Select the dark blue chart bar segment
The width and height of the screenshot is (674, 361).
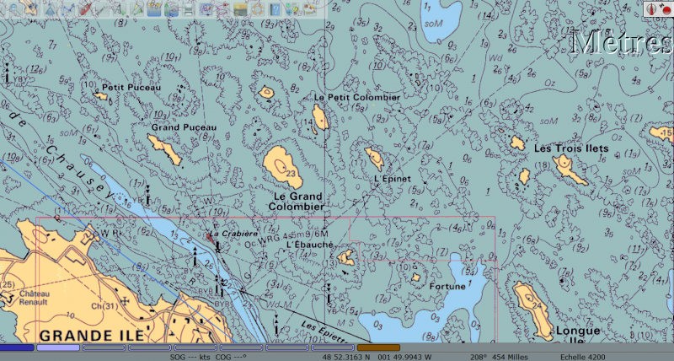(17, 348)
